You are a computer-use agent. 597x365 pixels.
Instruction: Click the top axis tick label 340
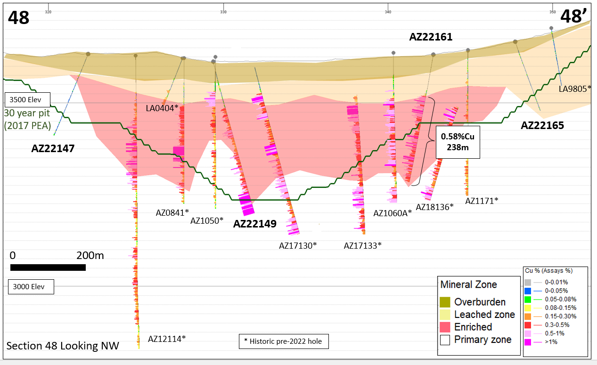388,12
